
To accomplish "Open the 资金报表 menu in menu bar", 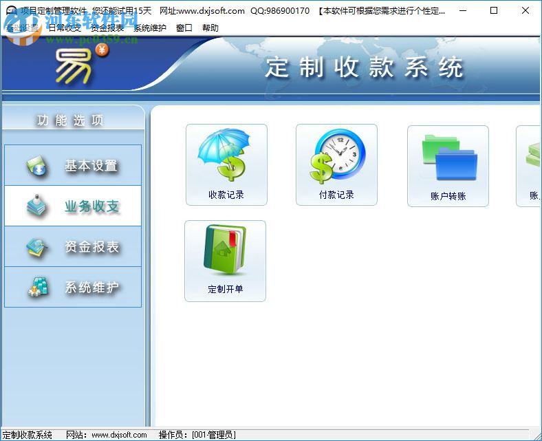I will pos(107,28).
